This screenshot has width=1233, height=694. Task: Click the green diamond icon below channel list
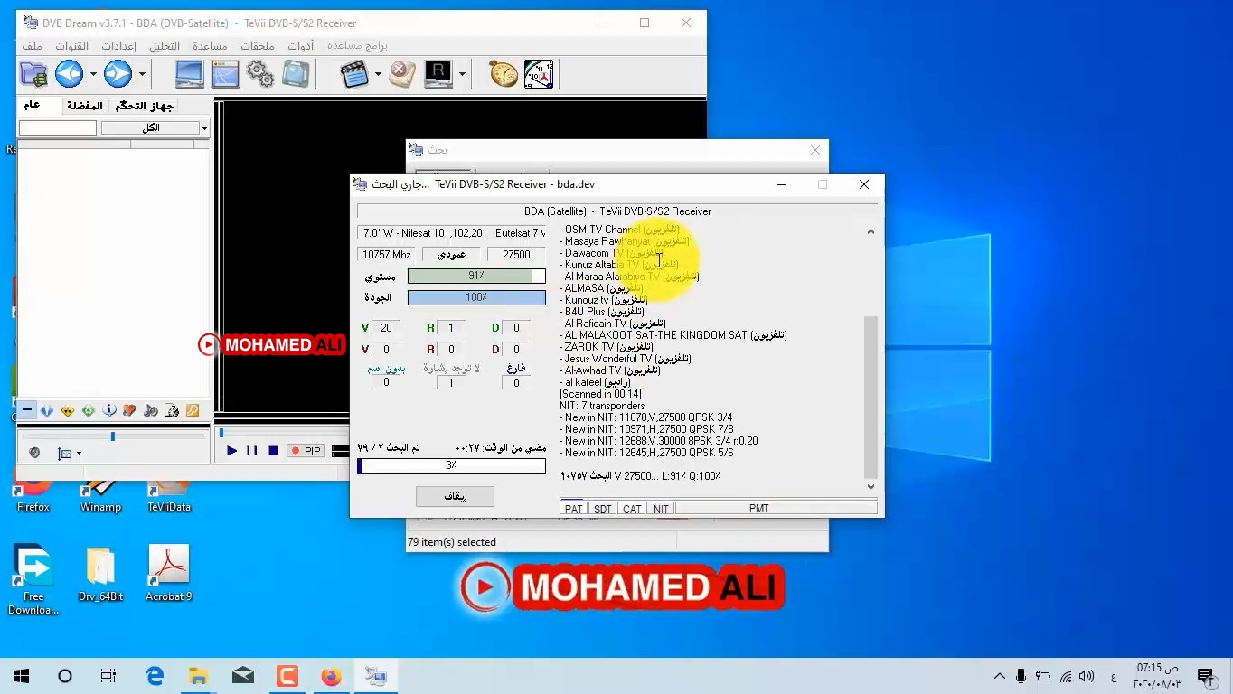(x=89, y=410)
